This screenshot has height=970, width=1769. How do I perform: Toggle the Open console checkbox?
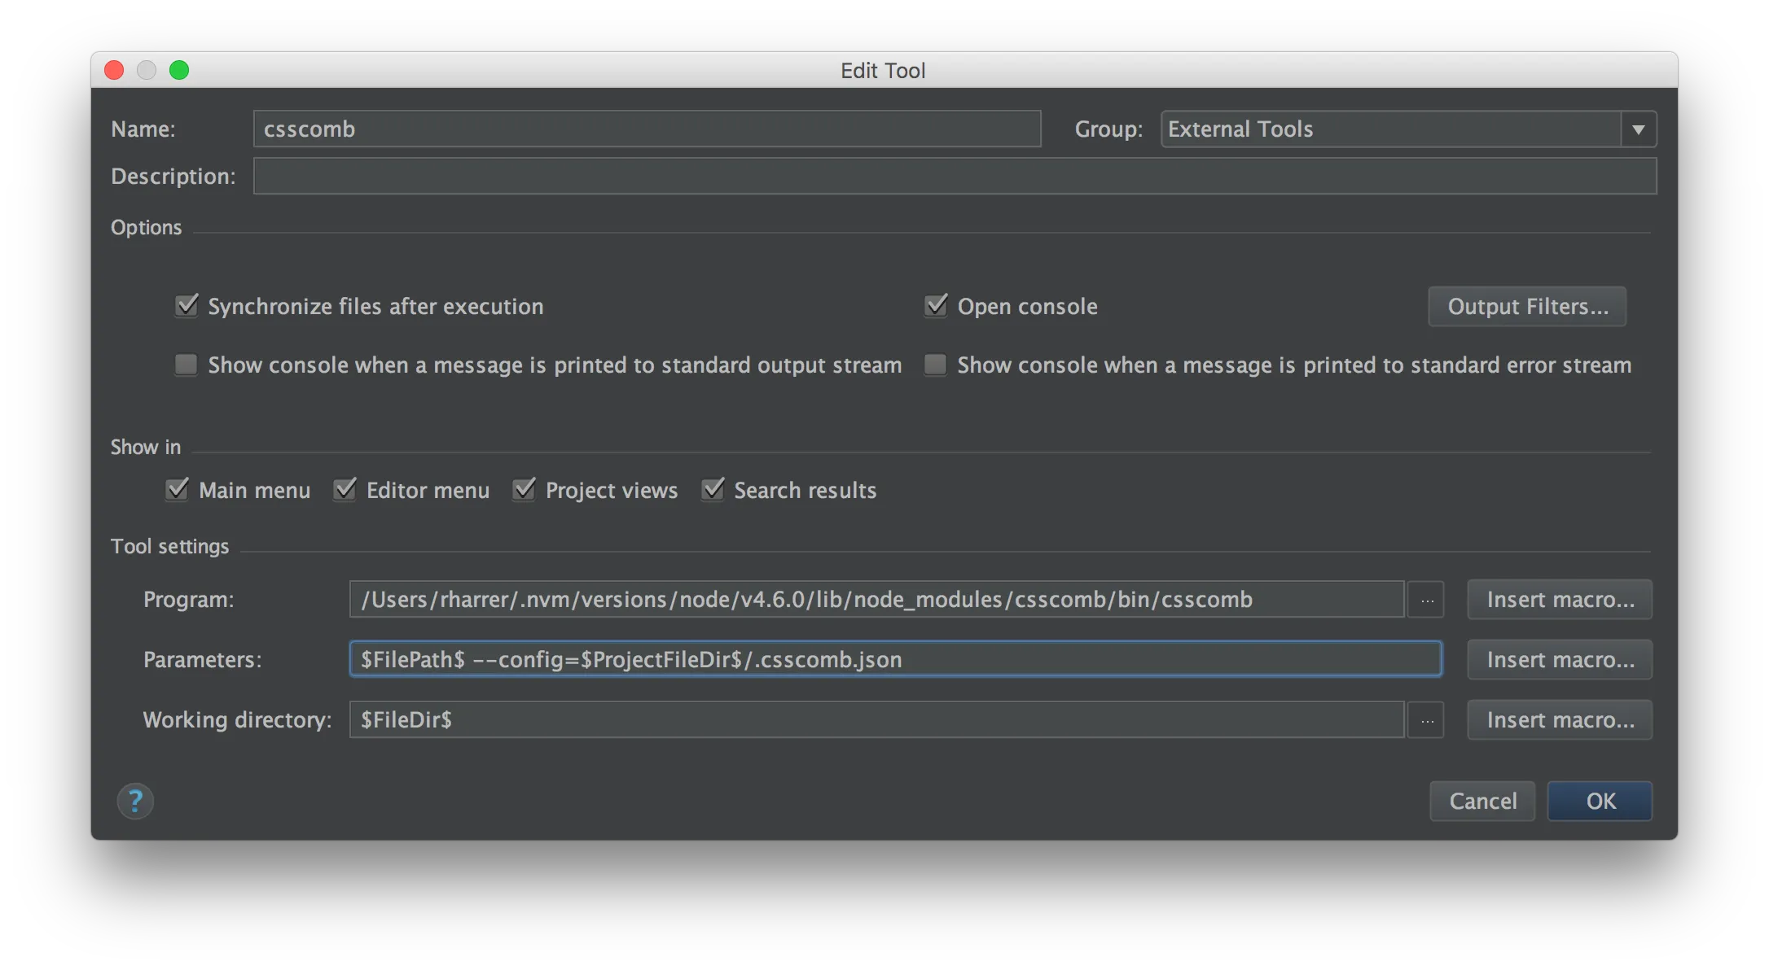(936, 306)
